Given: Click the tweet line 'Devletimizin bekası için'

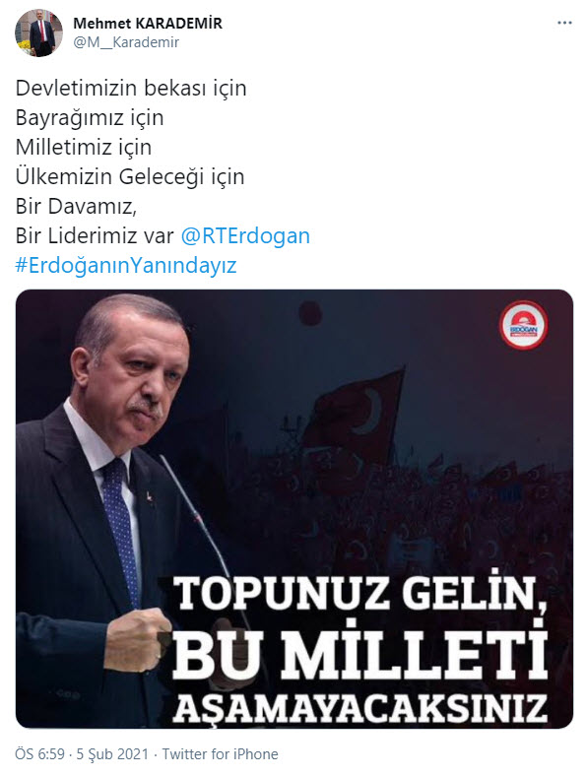Looking at the screenshot, I should [131, 89].
